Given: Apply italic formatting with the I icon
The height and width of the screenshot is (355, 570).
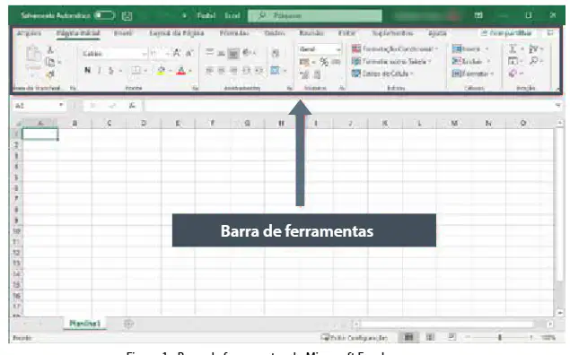Looking at the screenshot, I should pos(100,71).
